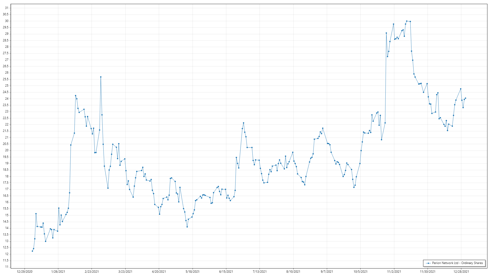Select the late-June peak point near 22.1

243,123
